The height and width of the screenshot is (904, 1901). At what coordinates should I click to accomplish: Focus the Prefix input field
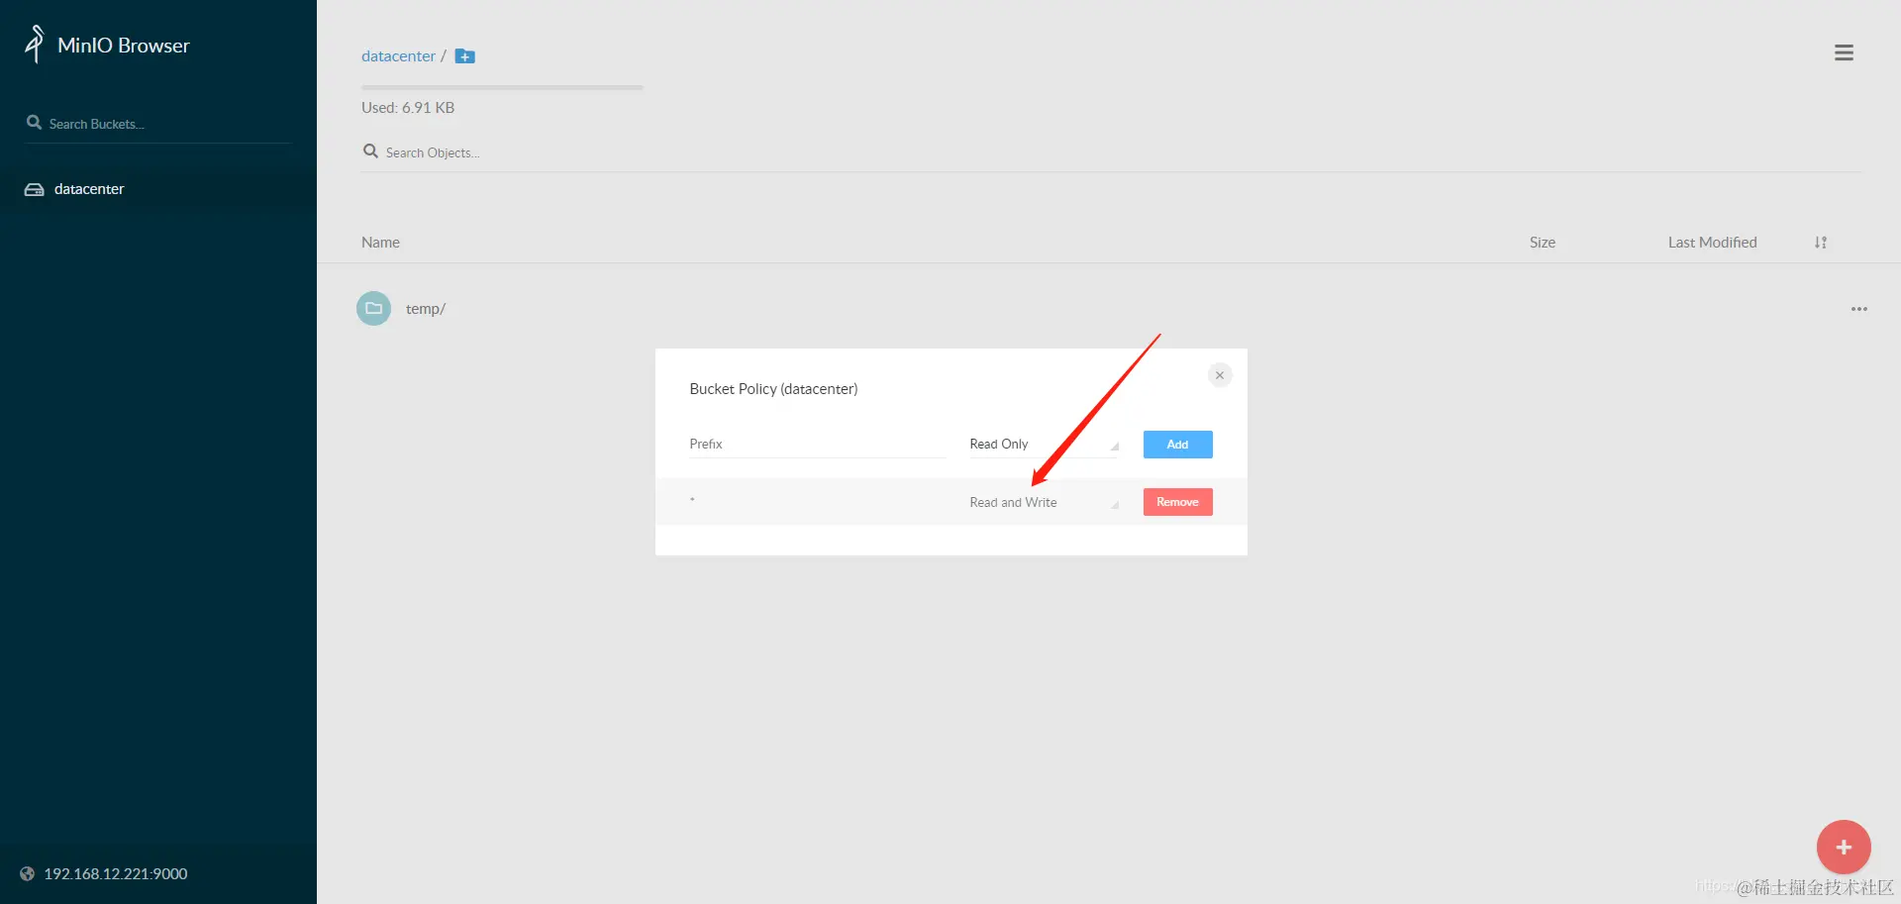[x=818, y=444]
